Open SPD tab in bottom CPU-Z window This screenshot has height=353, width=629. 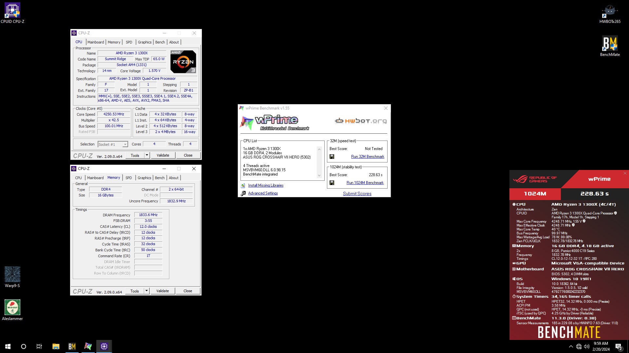point(129,178)
